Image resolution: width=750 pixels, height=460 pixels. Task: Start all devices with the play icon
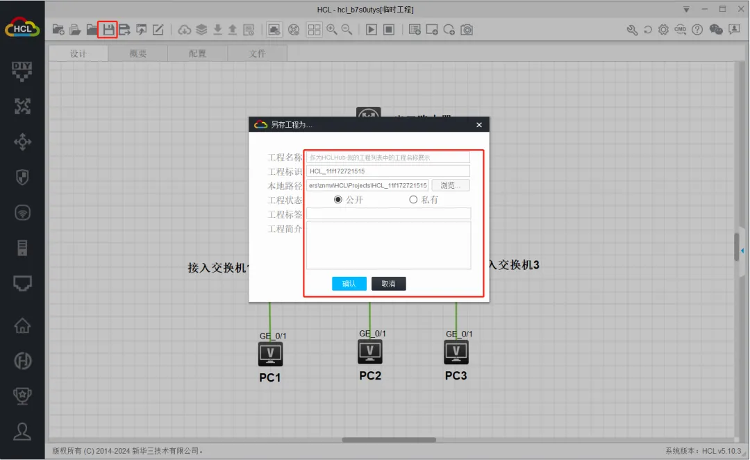coord(371,30)
